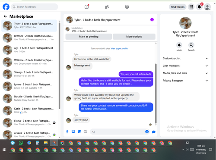Click the 'Share me your contact number' message
This screenshot has width=216, height=160.
coord(116,107)
